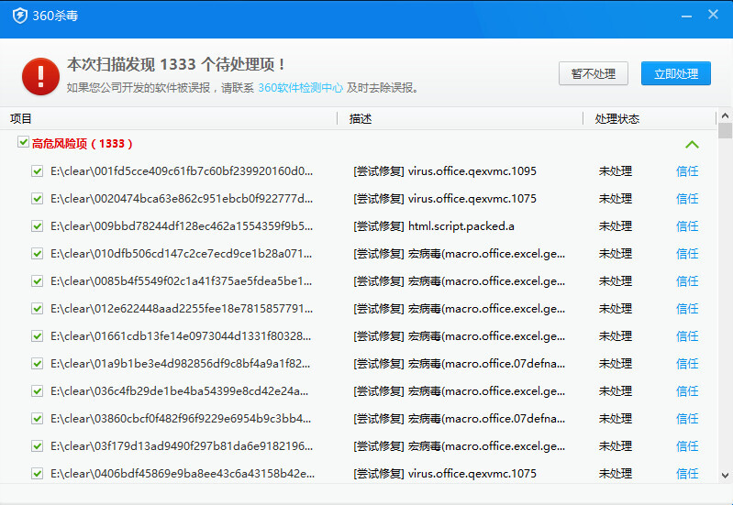This screenshot has height=505, width=733.
Task: Click the 立即处理 button
Action: pos(676,74)
